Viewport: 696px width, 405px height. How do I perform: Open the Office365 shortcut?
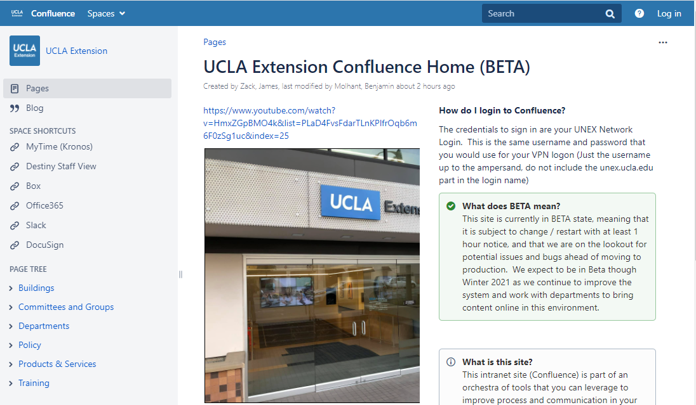pyautogui.click(x=44, y=205)
